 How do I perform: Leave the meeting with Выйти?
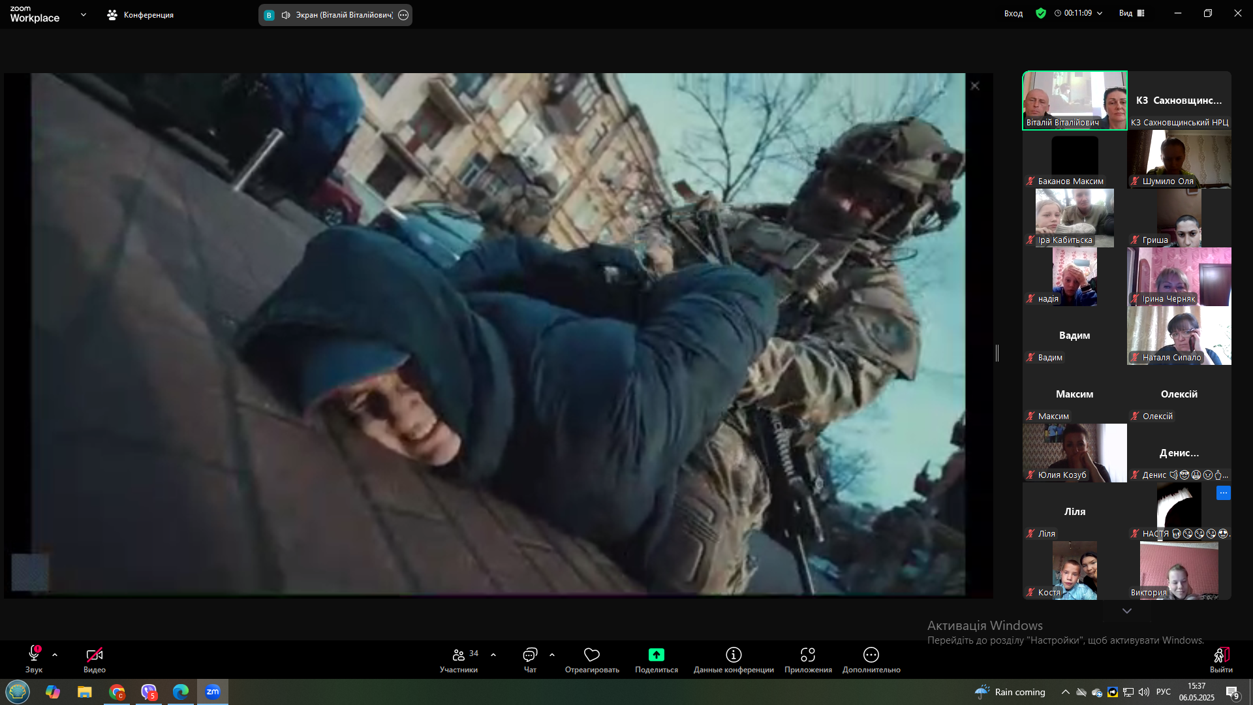pos(1221,659)
